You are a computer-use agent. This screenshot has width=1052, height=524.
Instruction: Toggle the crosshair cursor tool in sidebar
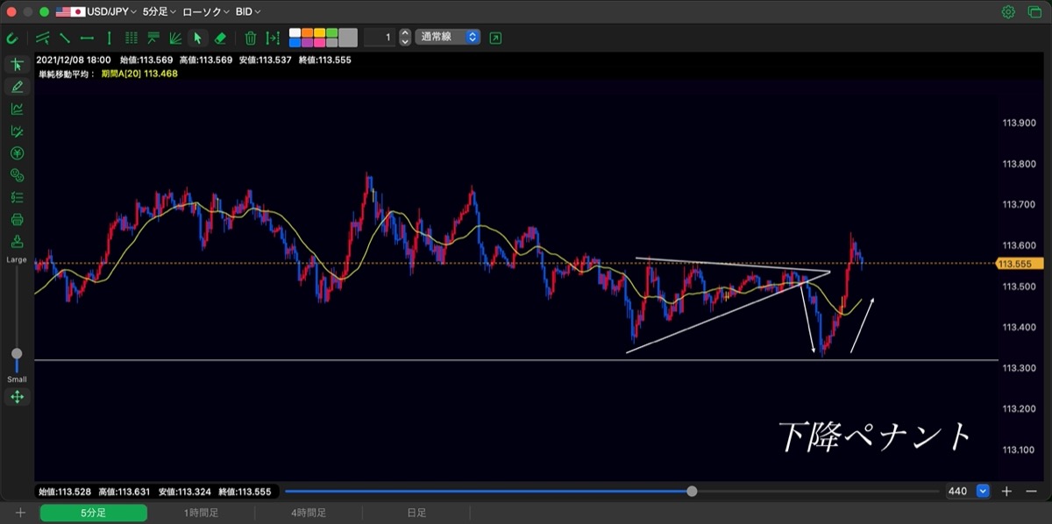coord(17,65)
